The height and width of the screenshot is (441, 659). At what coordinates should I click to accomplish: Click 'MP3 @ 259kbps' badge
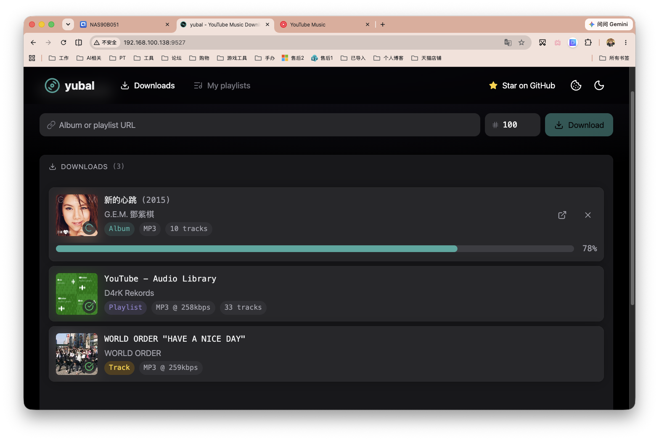[x=171, y=368]
